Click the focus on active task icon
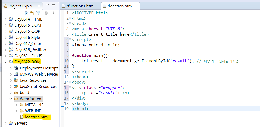260x127 pixels. [x=47, y=13]
